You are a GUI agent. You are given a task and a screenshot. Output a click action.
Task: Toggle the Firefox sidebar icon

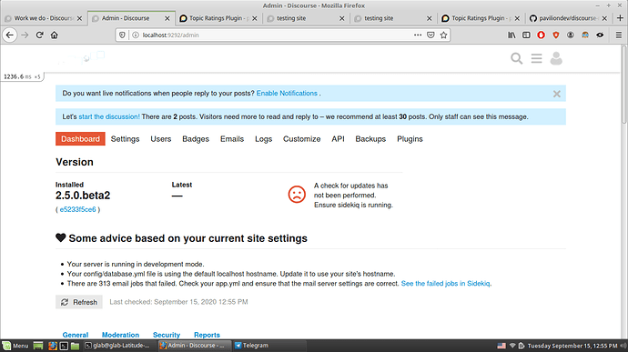pyautogui.click(x=526, y=35)
